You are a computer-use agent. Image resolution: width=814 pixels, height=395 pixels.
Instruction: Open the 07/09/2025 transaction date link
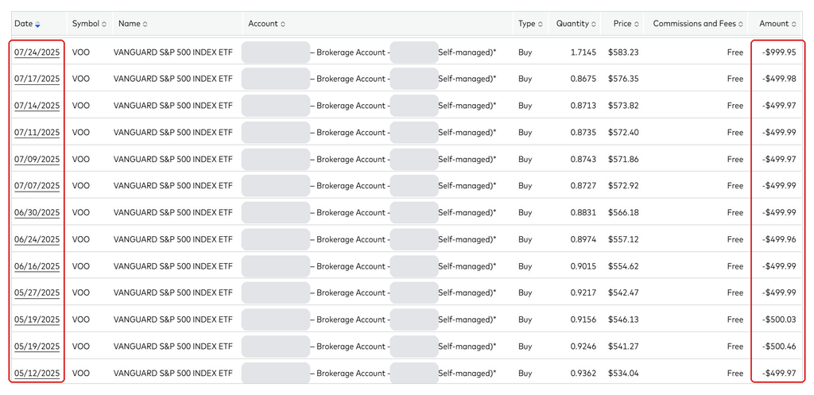37,159
